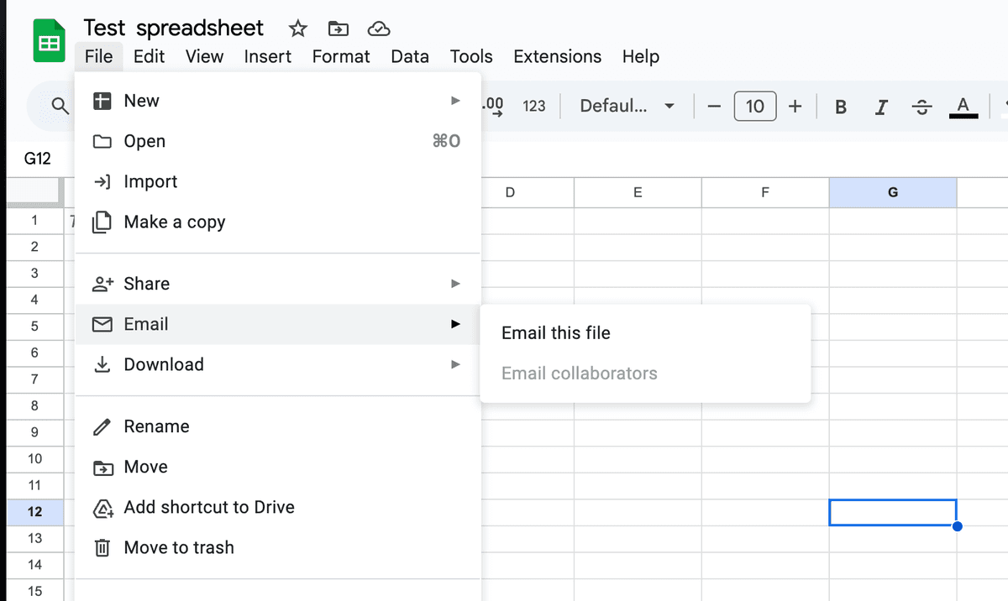Apply strikethrough formatting

coord(921,106)
